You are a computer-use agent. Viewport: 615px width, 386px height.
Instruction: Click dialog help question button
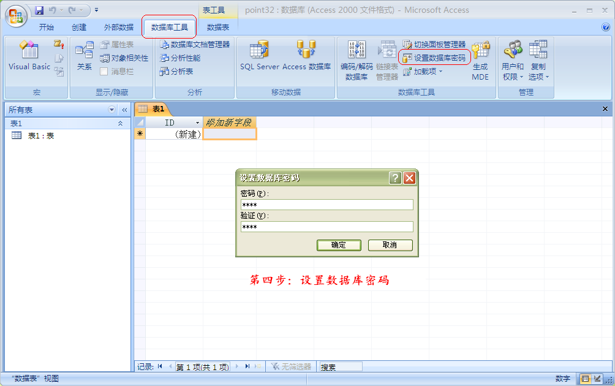pos(395,178)
